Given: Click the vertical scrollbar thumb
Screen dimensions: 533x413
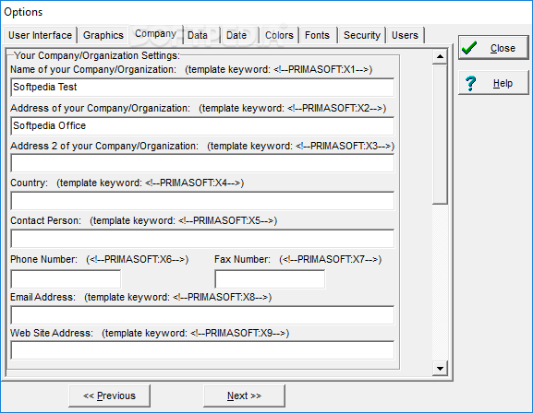Looking at the screenshot, I should click(440, 135).
